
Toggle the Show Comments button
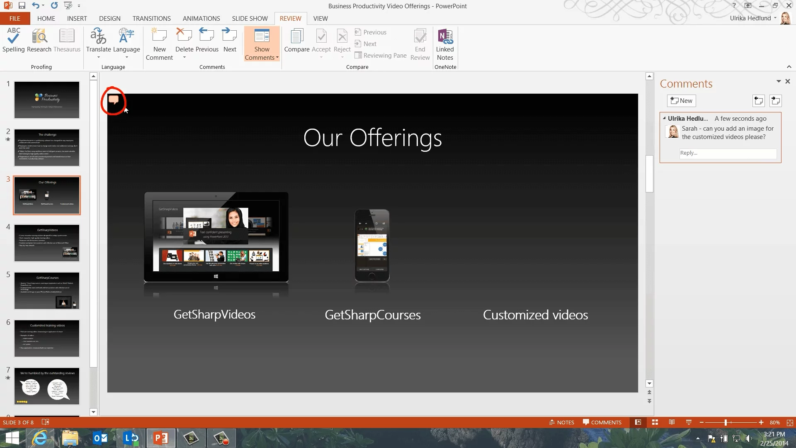pos(262,37)
